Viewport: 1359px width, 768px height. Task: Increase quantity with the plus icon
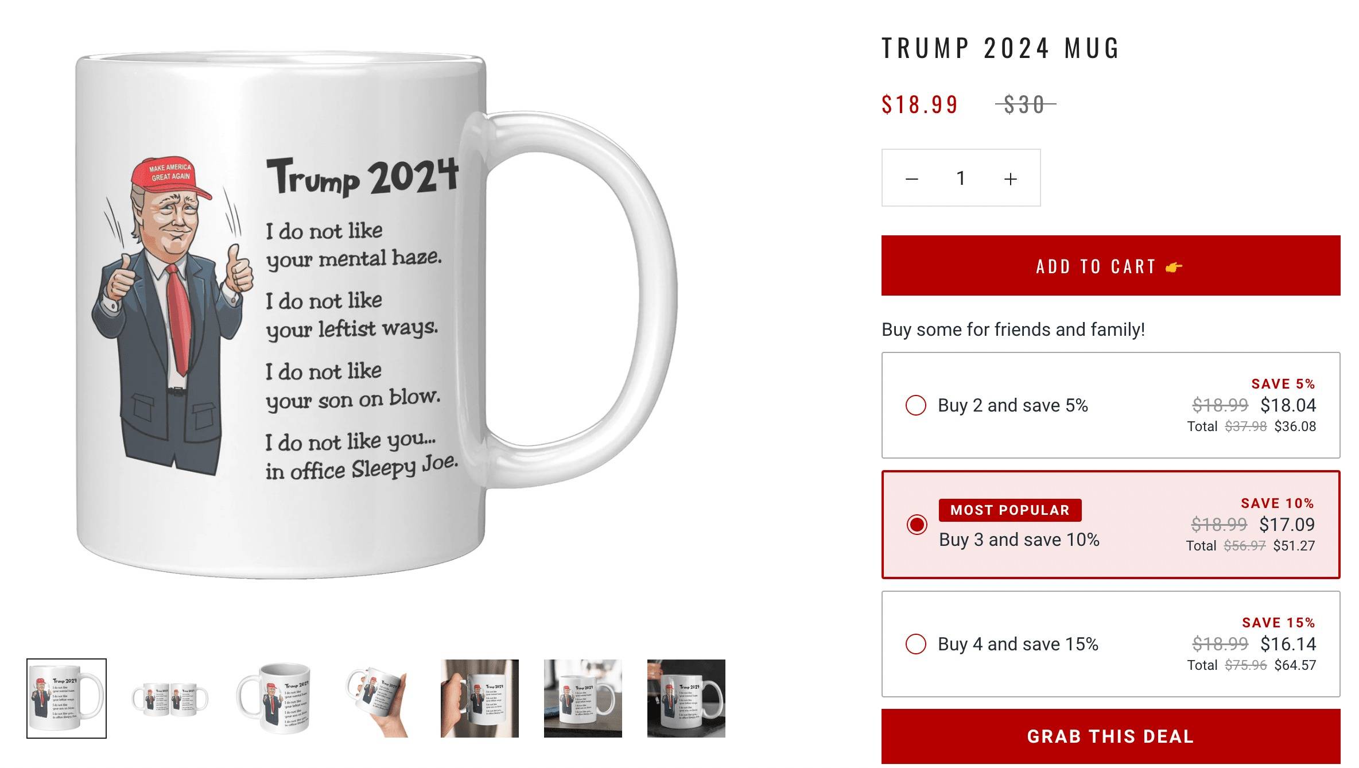pyautogui.click(x=1011, y=179)
